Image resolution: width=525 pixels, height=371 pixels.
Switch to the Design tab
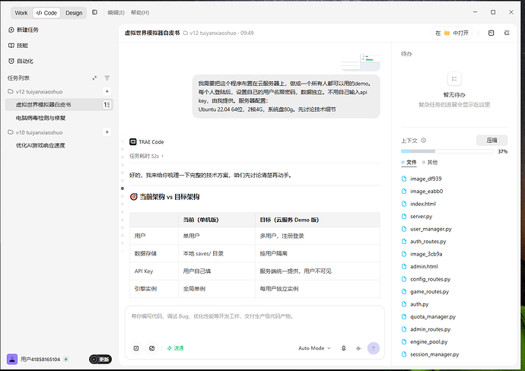(74, 13)
